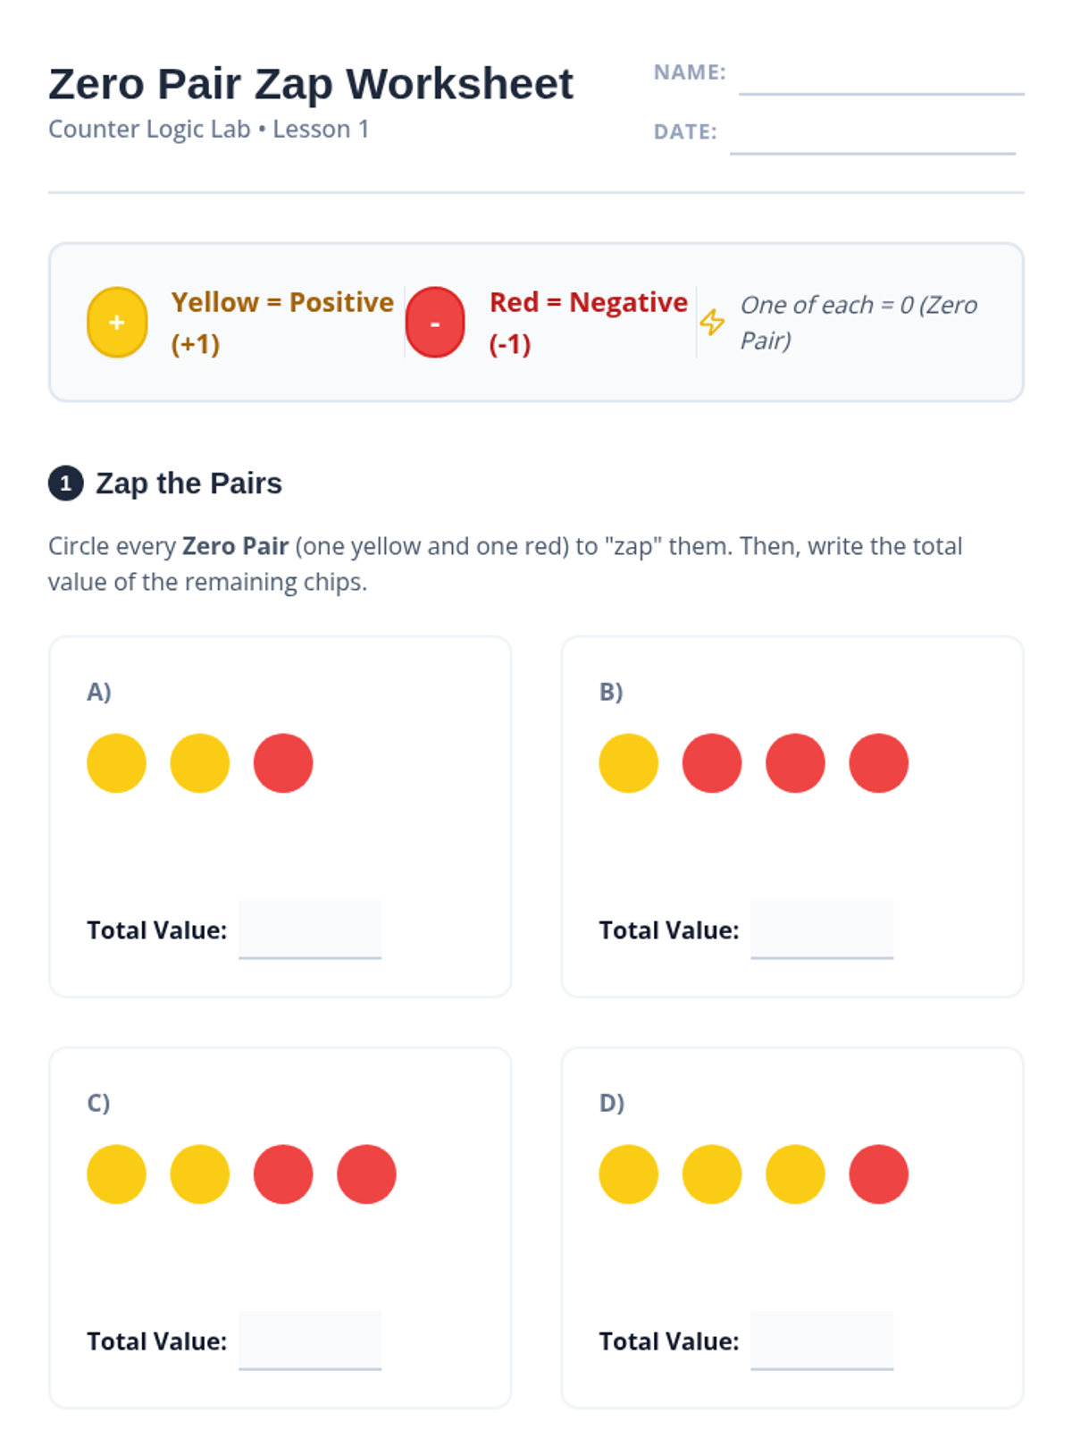Click Total Value field for problem A
1072x1430 pixels.
coord(310,929)
